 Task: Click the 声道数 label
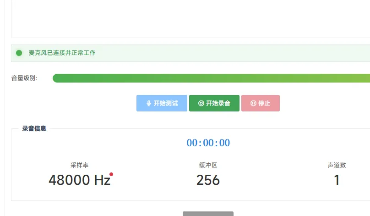tap(337, 165)
